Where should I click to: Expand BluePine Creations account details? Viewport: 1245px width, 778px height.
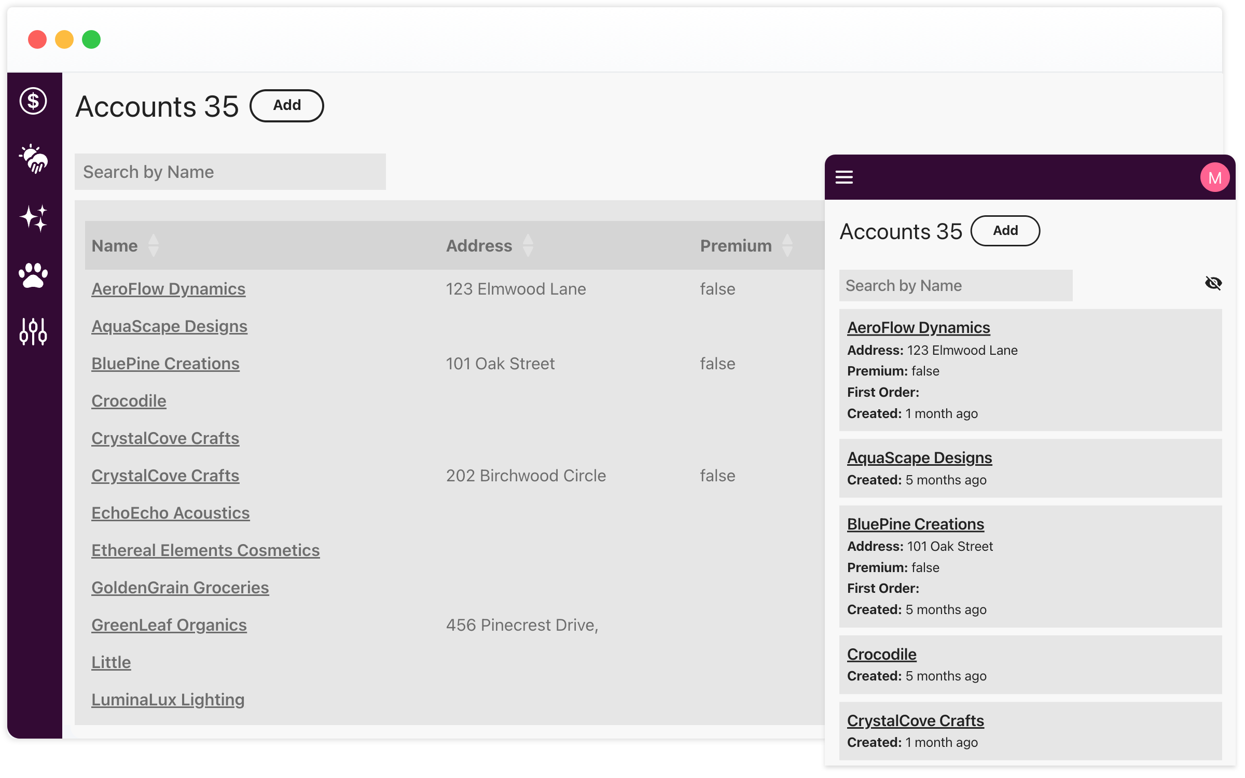pos(916,523)
